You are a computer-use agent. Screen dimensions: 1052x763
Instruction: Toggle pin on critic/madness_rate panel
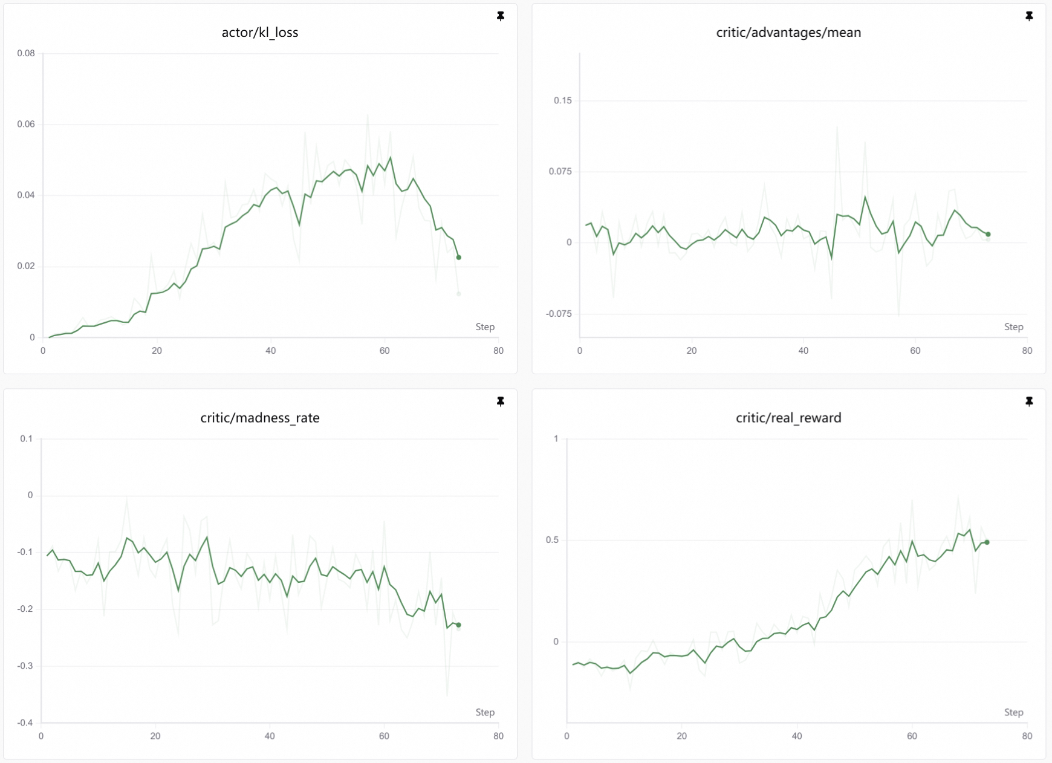click(x=501, y=401)
